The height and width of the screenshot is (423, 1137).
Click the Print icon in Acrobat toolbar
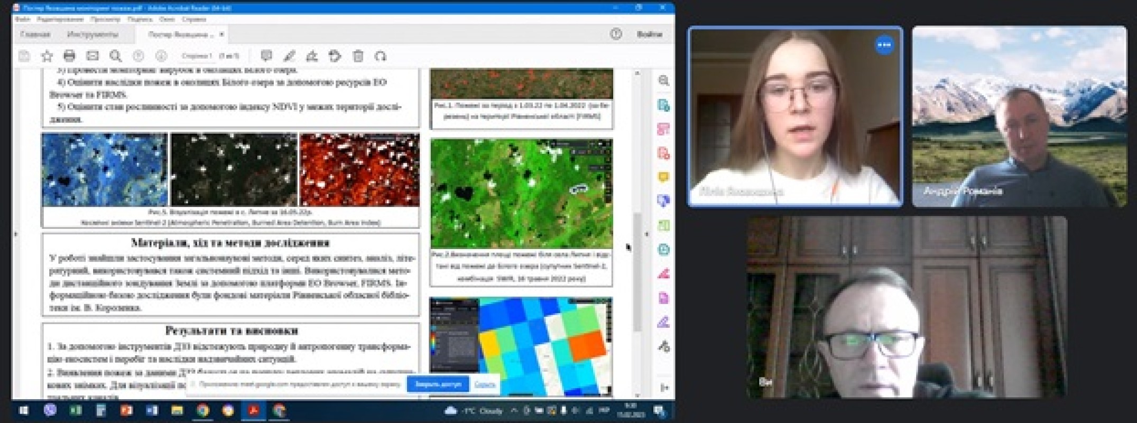coord(69,56)
